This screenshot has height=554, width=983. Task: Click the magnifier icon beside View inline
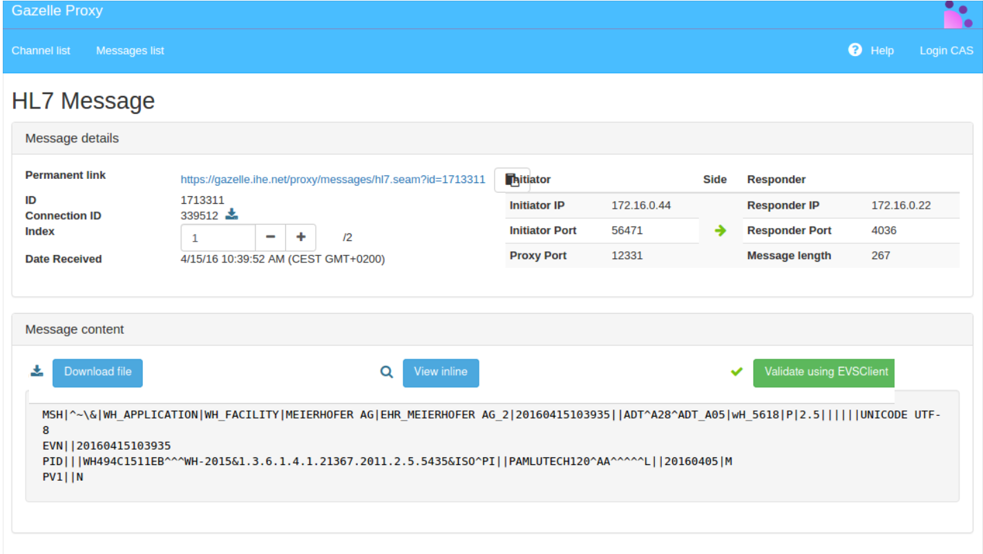point(387,372)
